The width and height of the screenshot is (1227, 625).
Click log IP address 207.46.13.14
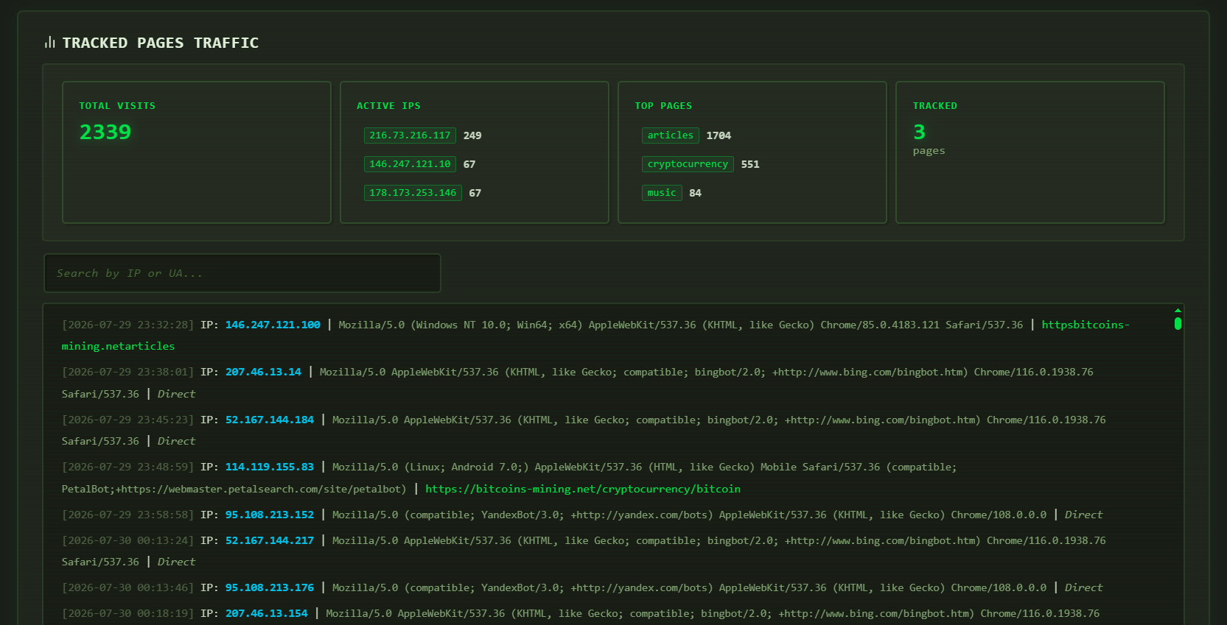[x=263, y=372]
